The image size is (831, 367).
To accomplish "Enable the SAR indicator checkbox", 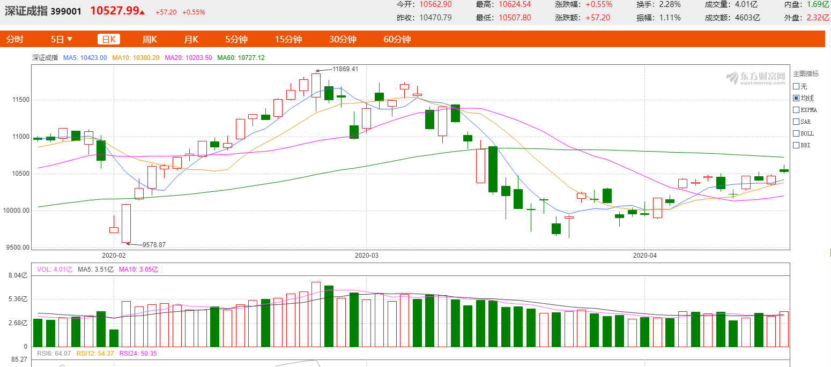I will pos(796,122).
